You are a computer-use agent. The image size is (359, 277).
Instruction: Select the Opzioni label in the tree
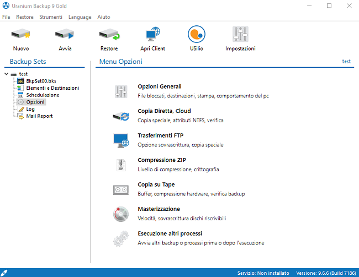35,102
